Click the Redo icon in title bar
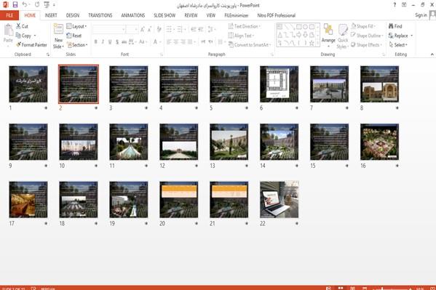This screenshot has width=436, height=290. (37, 4)
